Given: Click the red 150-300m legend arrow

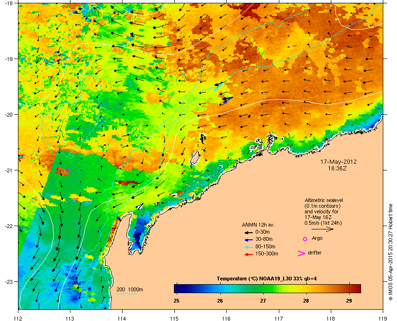Looking at the screenshot, I should (x=249, y=254).
